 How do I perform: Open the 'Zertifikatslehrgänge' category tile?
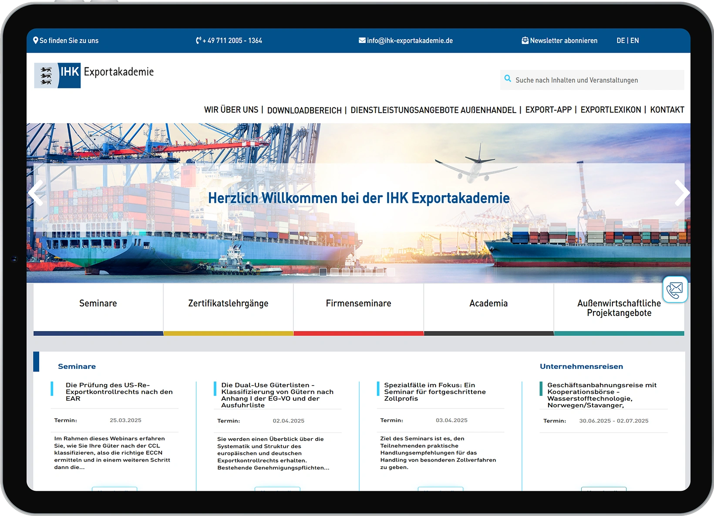(x=228, y=309)
